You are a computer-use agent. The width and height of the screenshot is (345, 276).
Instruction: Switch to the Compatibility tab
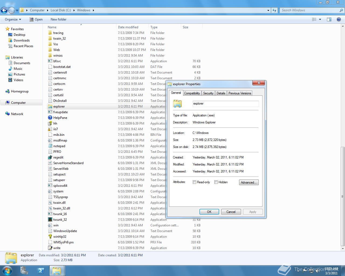(192, 93)
